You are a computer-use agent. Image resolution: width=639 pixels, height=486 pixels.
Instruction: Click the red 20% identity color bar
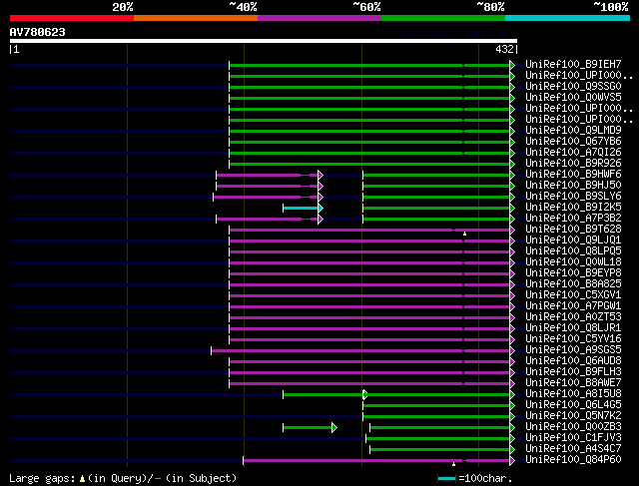[72, 18]
